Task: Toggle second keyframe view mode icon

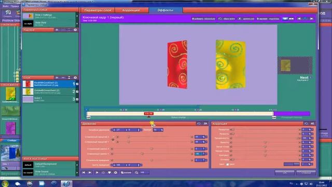Action: click(x=292, y=19)
